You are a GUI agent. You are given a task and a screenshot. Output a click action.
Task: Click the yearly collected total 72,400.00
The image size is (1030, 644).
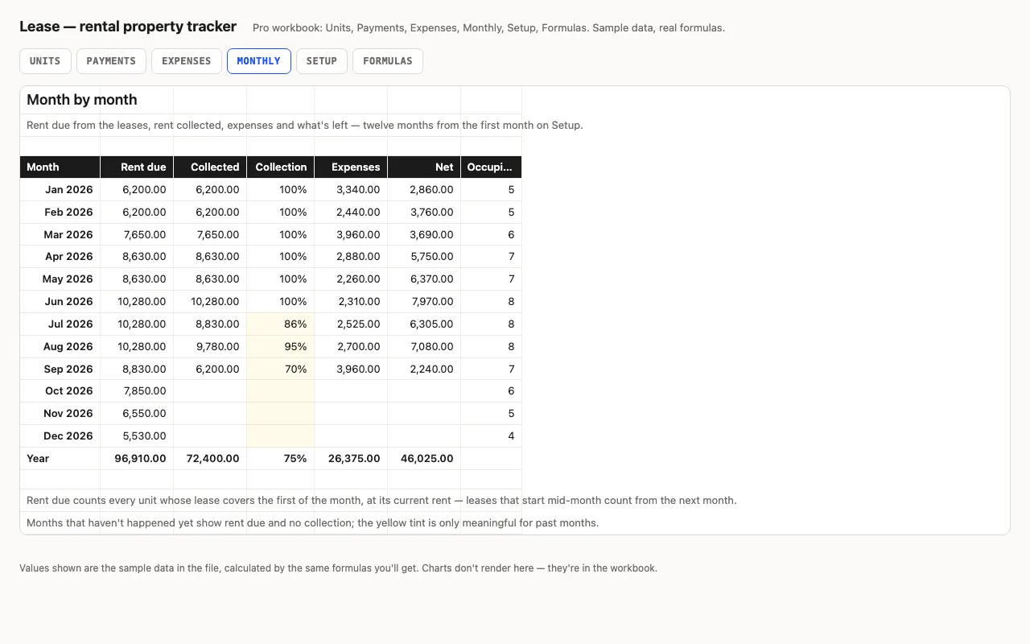(210, 459)
